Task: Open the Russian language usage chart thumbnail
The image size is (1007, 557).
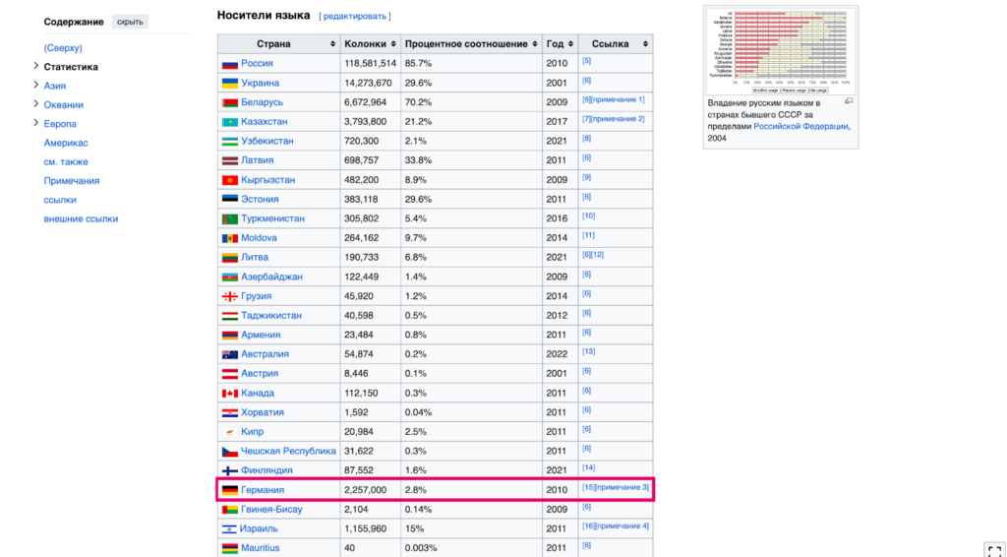Action: [781, 50]
